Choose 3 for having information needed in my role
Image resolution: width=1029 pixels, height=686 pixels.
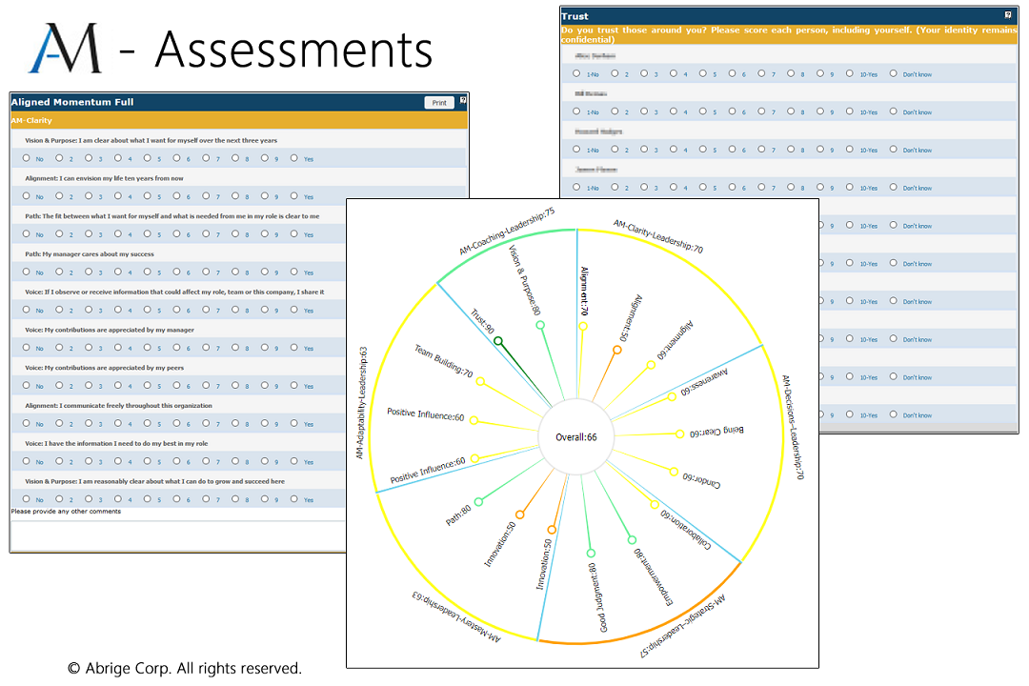click(x=89, y=461)
